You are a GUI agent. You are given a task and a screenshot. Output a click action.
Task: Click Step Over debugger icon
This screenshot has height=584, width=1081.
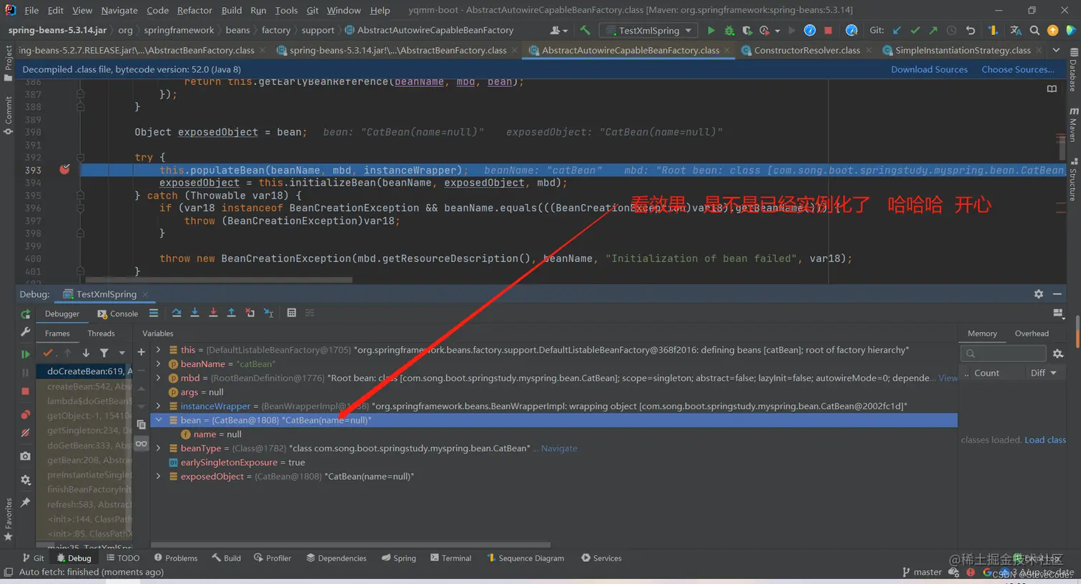point(177,313)
